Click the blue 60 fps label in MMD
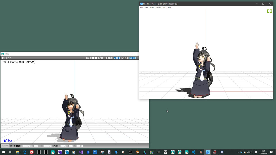276x155 pixels. tap(8, 141)
